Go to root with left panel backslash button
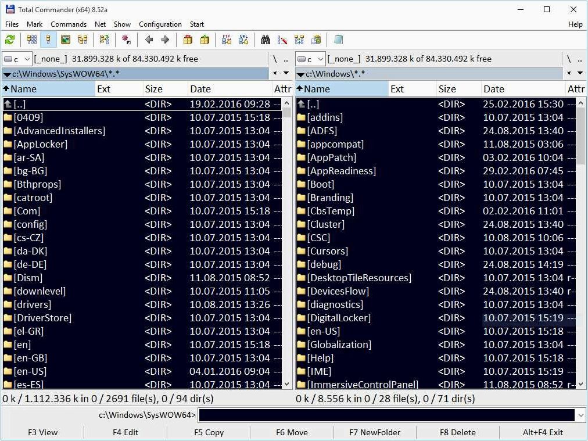The width and height of the screenshot is (588, 441). [275, 59]
